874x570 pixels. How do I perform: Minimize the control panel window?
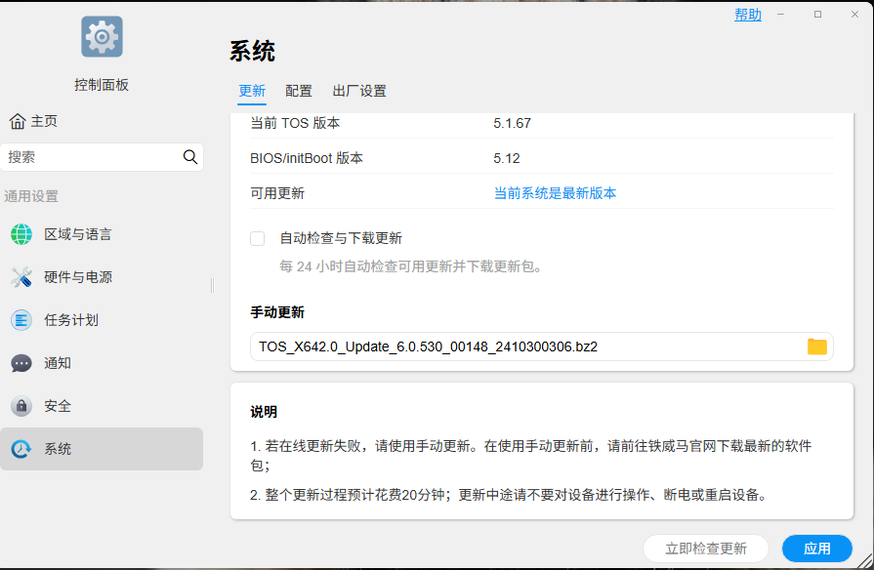(x=781, y=15)
